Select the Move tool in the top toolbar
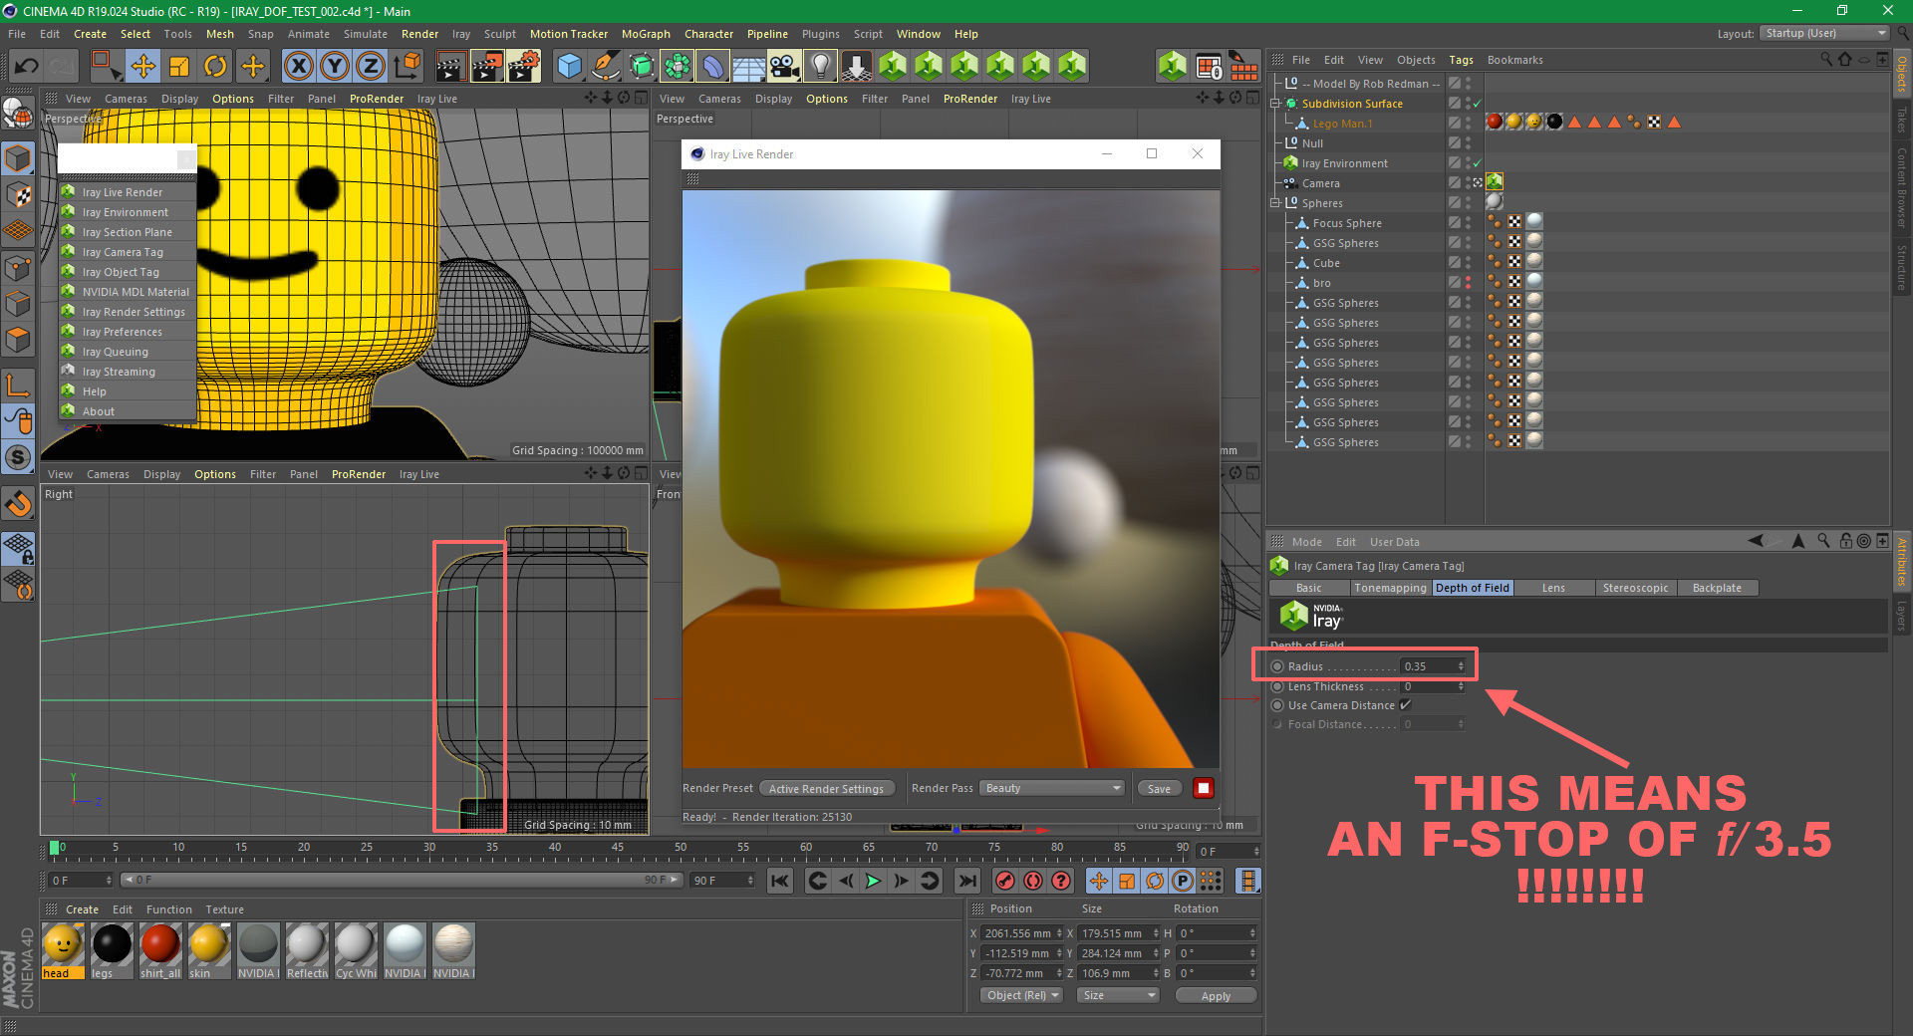 point(143,67)
